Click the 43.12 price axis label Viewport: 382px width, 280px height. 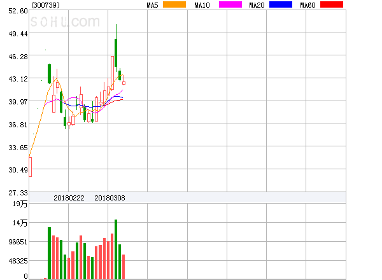pos(18,79)
